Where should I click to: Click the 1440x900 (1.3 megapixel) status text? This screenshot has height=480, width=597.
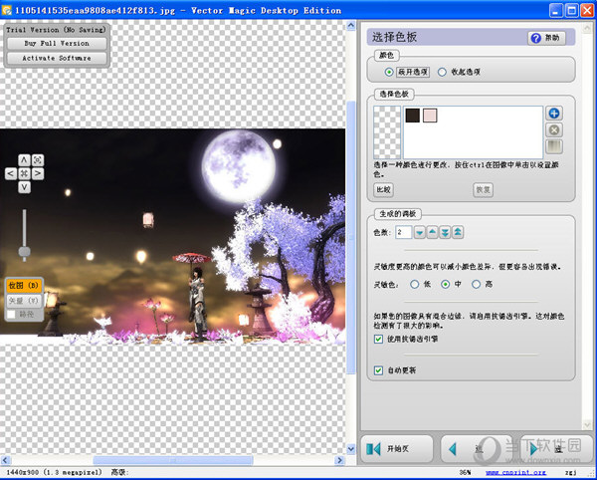click(54, 472)
